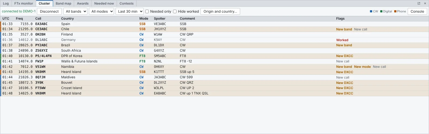Click the FT8 -12 comment
The height and width of the screenshot is (134, 429).
186,61
